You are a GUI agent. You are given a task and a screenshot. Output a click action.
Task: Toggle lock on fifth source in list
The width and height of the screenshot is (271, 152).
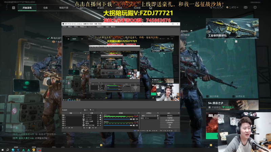coord(100,123)
